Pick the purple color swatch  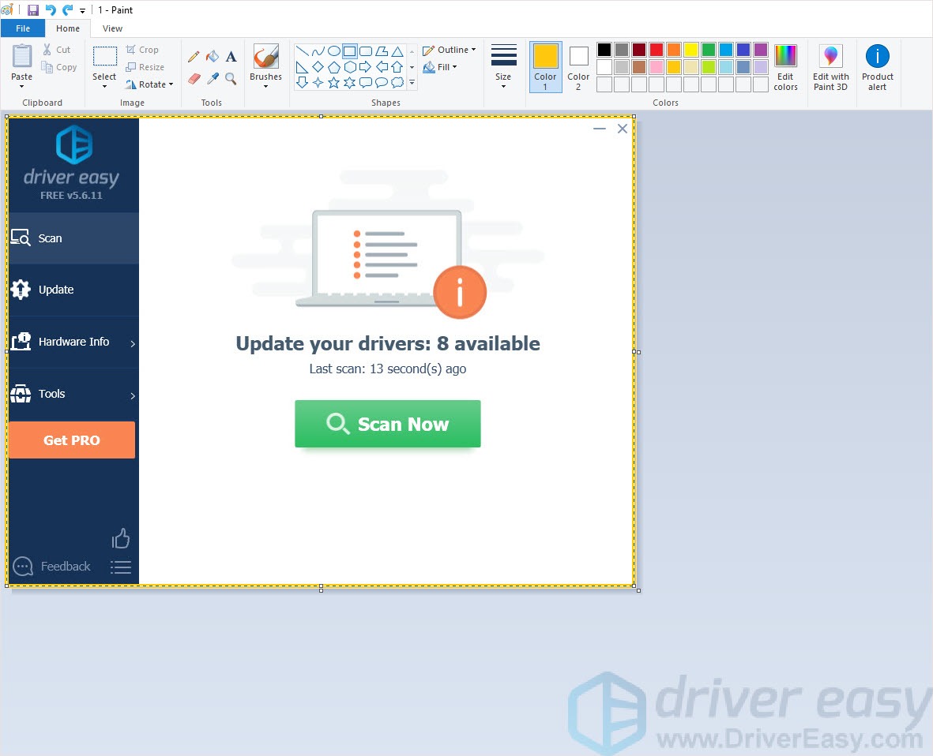(x=761, y=50)
